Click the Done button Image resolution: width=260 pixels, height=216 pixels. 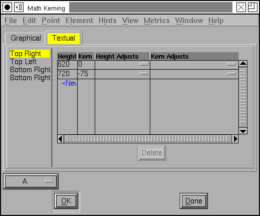tap(194, 201)
